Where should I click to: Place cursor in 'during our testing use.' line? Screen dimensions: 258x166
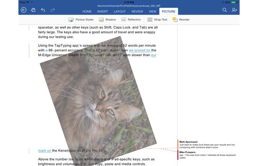[x=56, y=37]
